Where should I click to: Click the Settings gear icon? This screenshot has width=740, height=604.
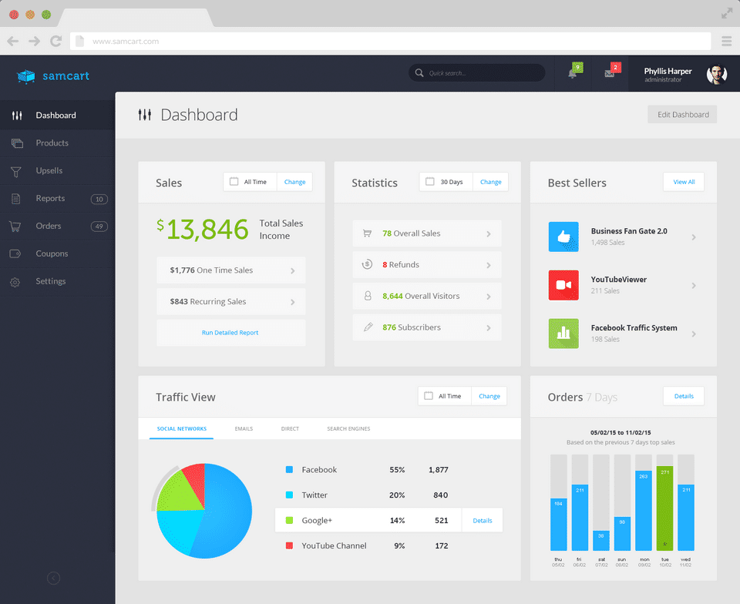[x=15, y=282]
